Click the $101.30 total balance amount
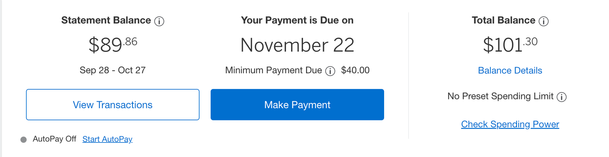Image resolution: width=609 pixels, height=157 pixels. pyautogui.click(x=510, y=45)
